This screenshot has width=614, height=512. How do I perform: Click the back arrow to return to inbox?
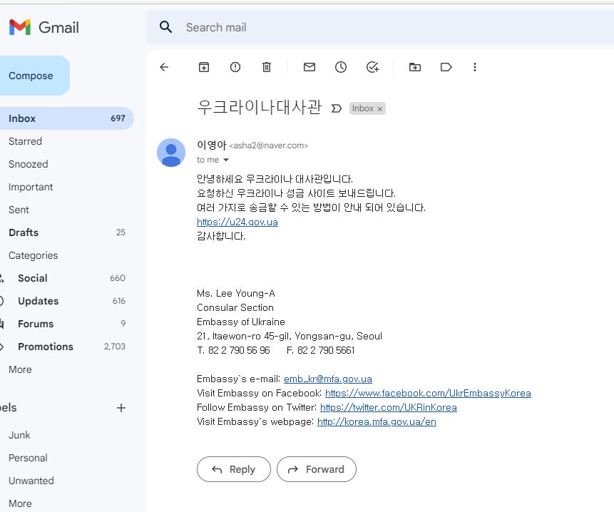164,67
